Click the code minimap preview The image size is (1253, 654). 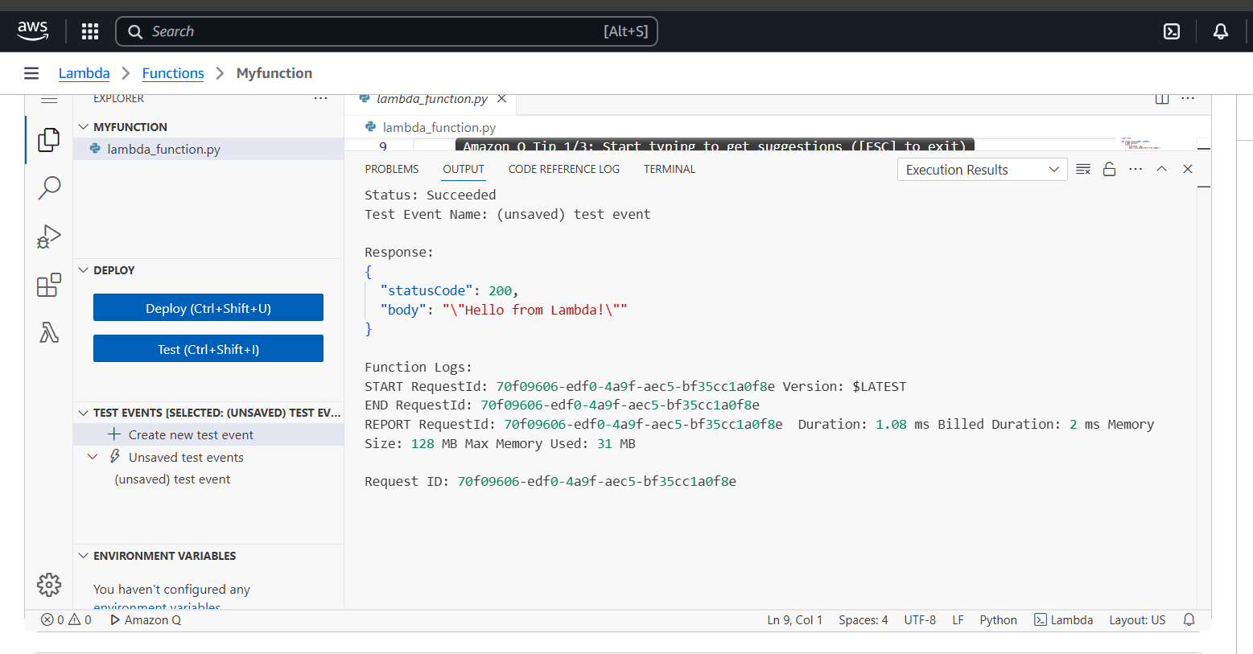(x=1141, y=144)
